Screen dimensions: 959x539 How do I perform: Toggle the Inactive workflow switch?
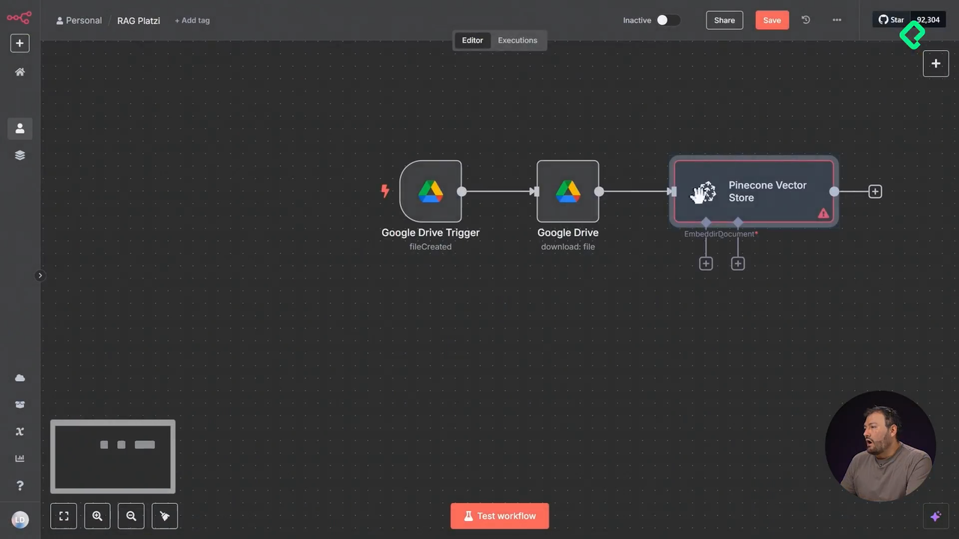coord(668,20)
